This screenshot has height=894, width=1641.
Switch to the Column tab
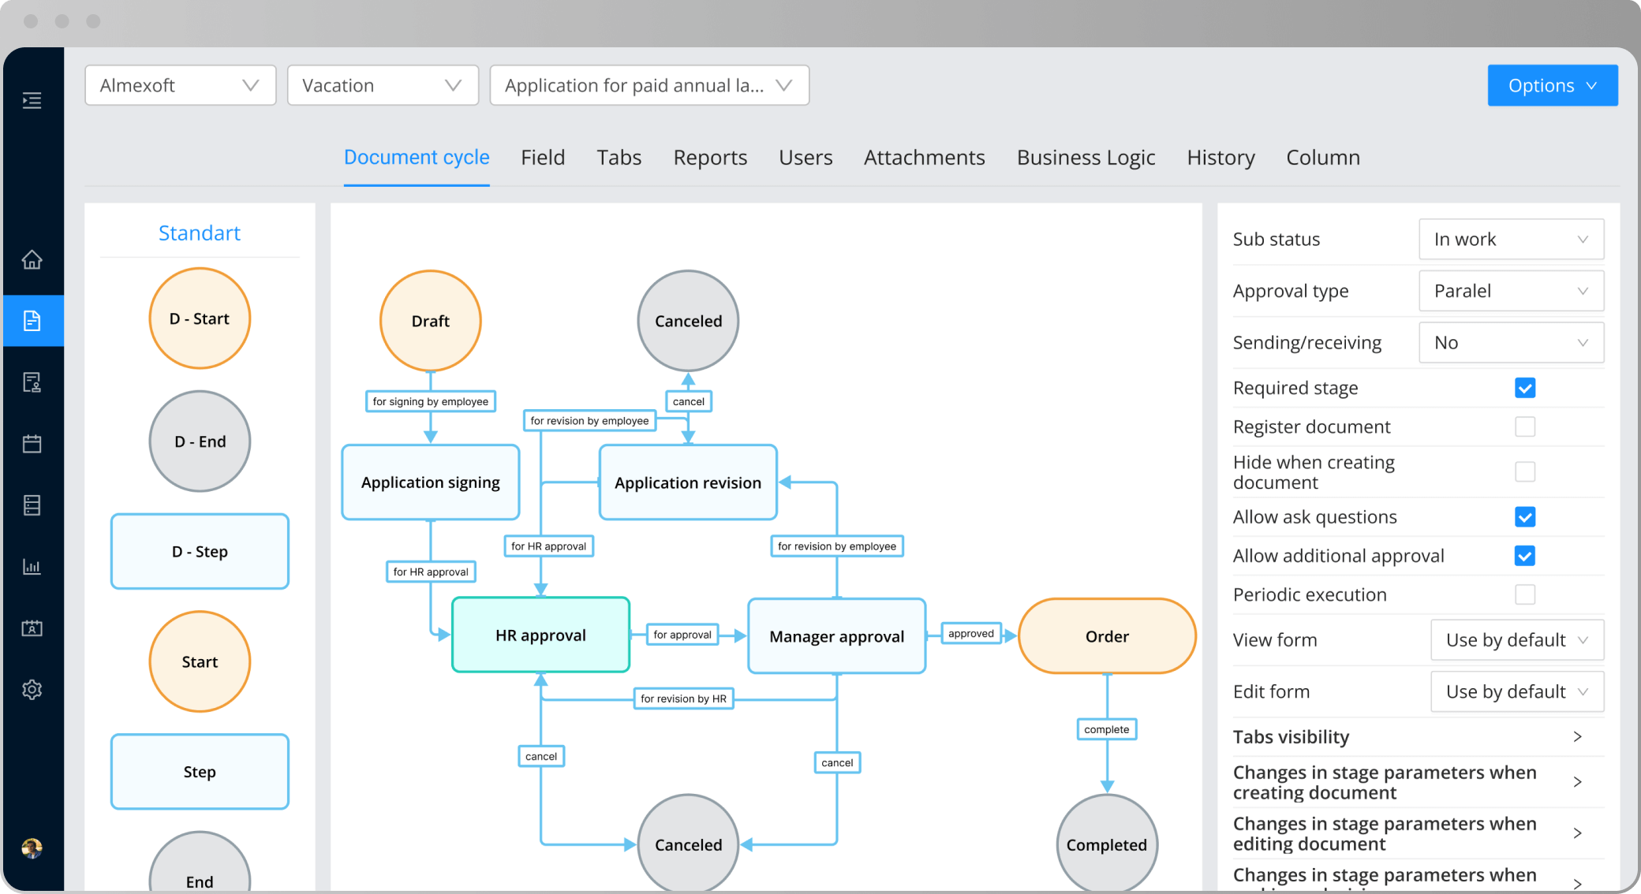(1323, 158)
